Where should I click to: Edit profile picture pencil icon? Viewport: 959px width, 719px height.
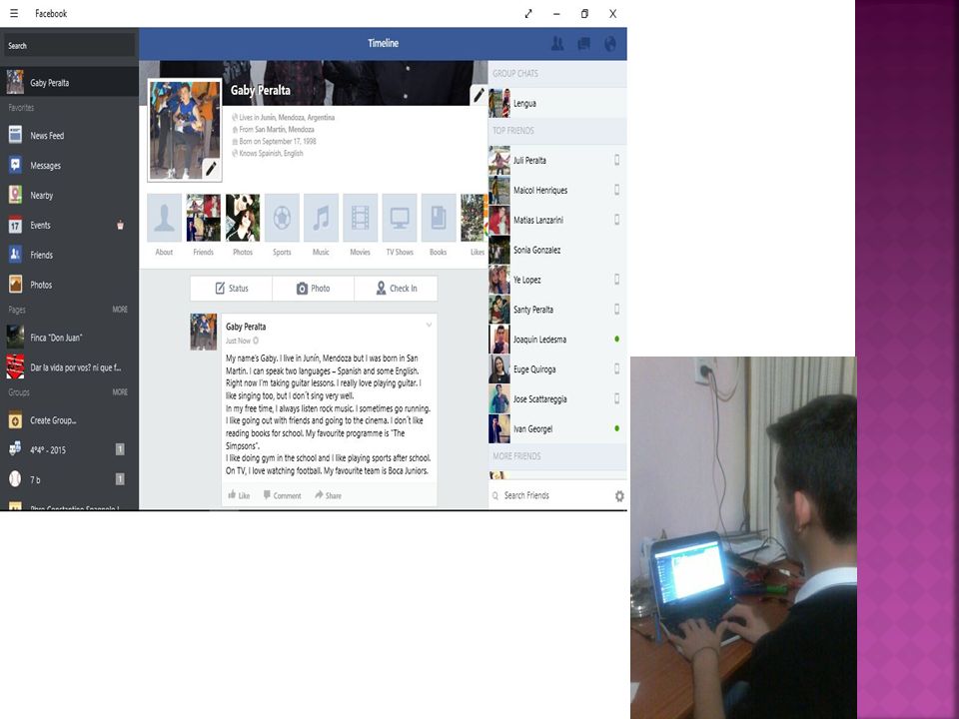click(211, 168)
